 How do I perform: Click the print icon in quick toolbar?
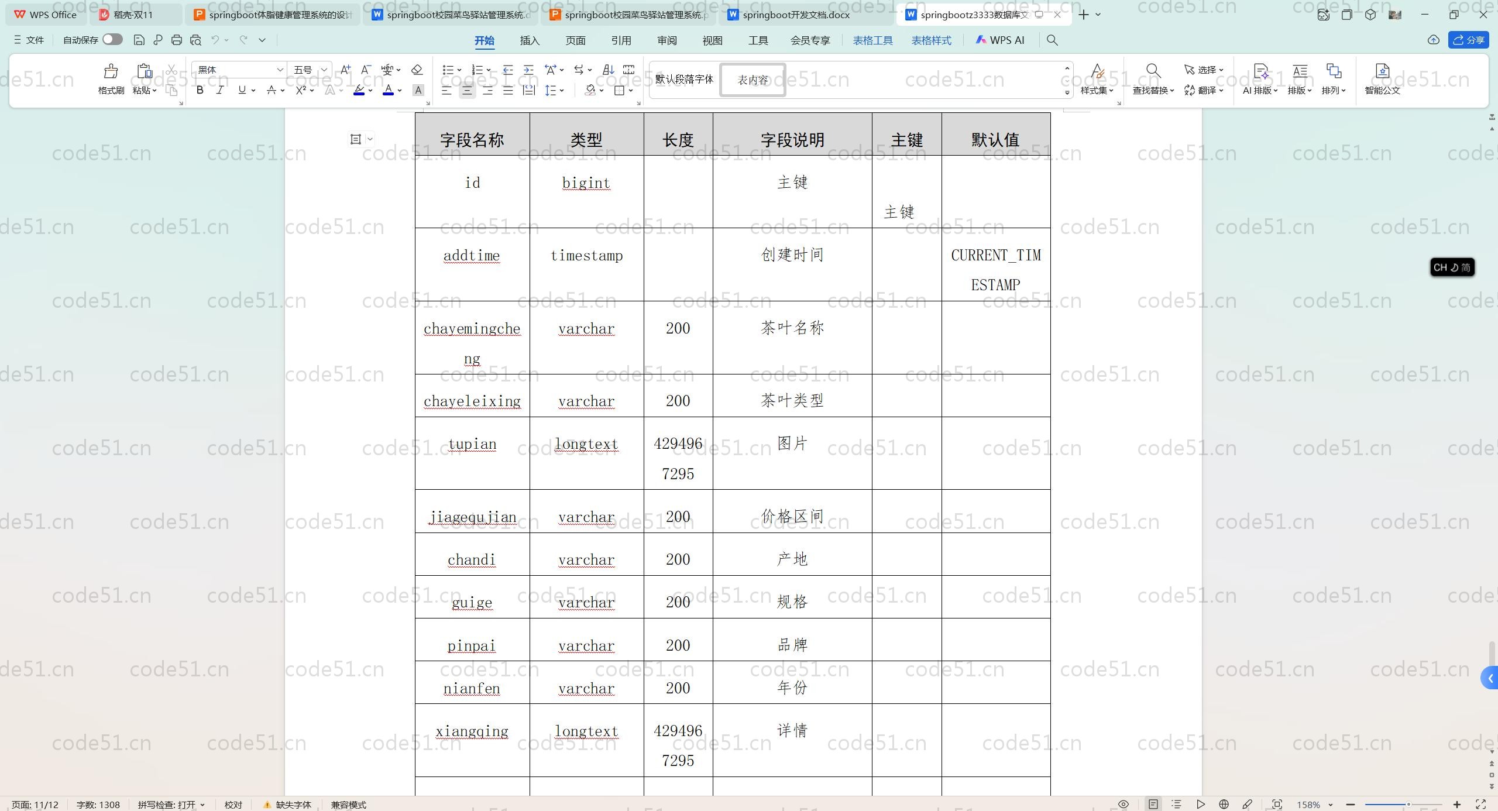click(177, 40)
